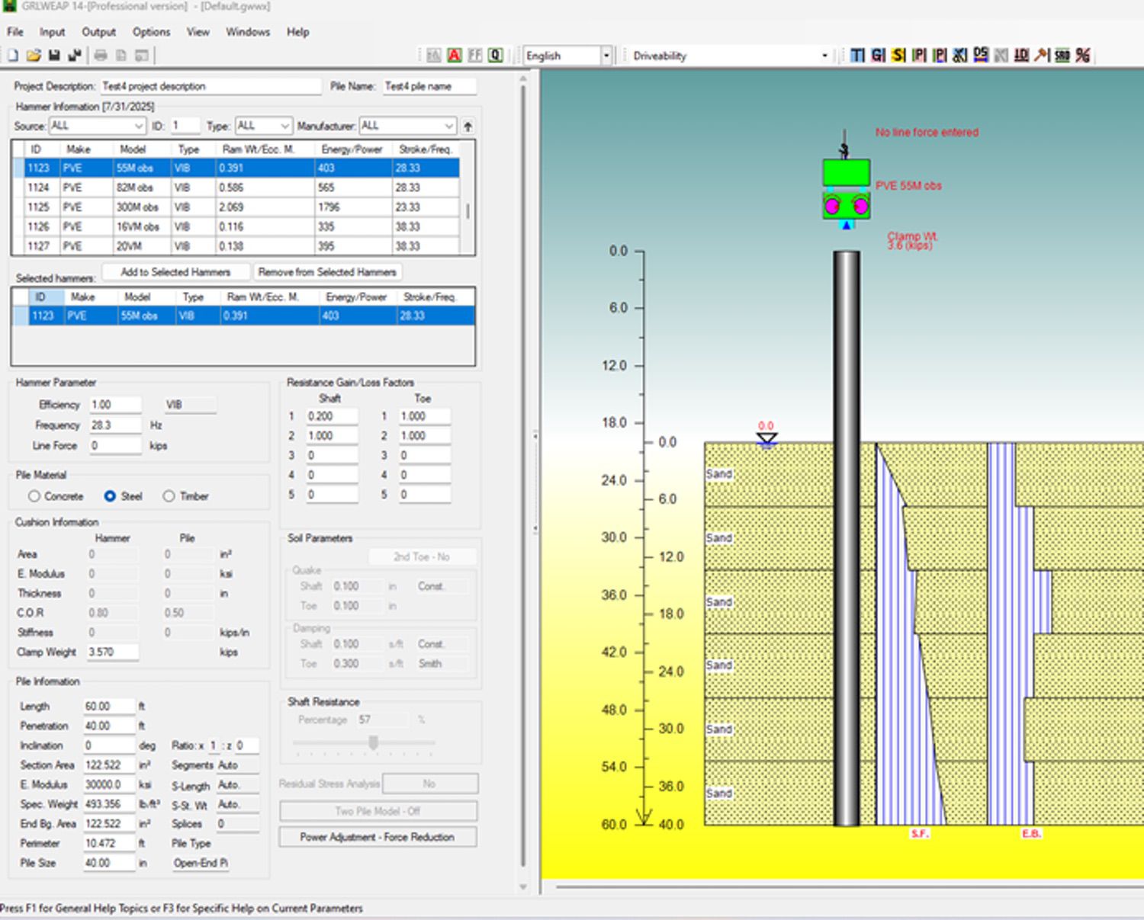Image resolution: width=1144 pixels, height=920 pixels.
Task: Click the yellow 'S' toolbar icon
Action: tap(898, 56)
